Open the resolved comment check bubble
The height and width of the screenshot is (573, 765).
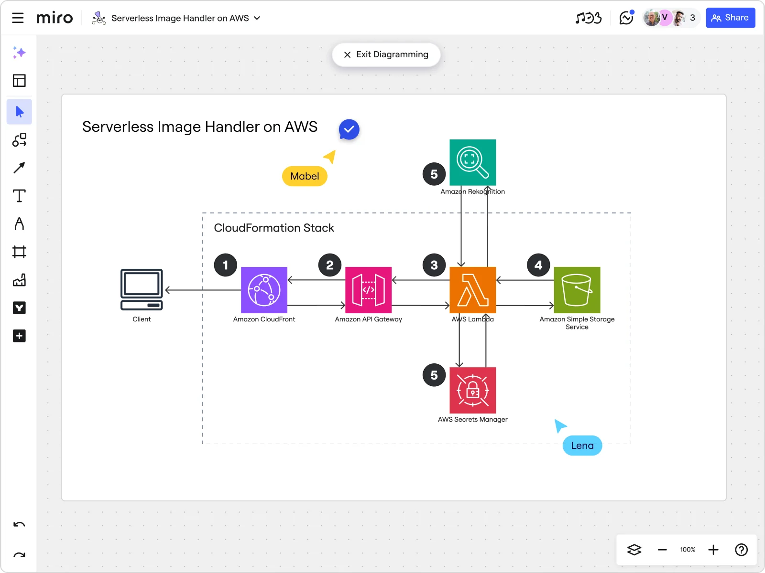pos(349,129)
